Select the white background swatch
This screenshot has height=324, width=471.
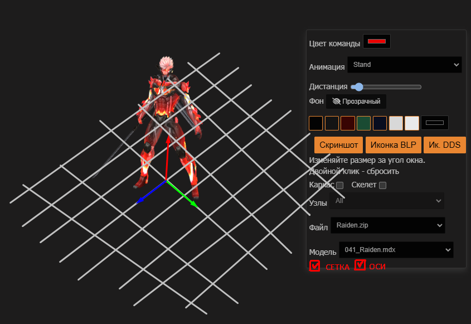[412, 123]
